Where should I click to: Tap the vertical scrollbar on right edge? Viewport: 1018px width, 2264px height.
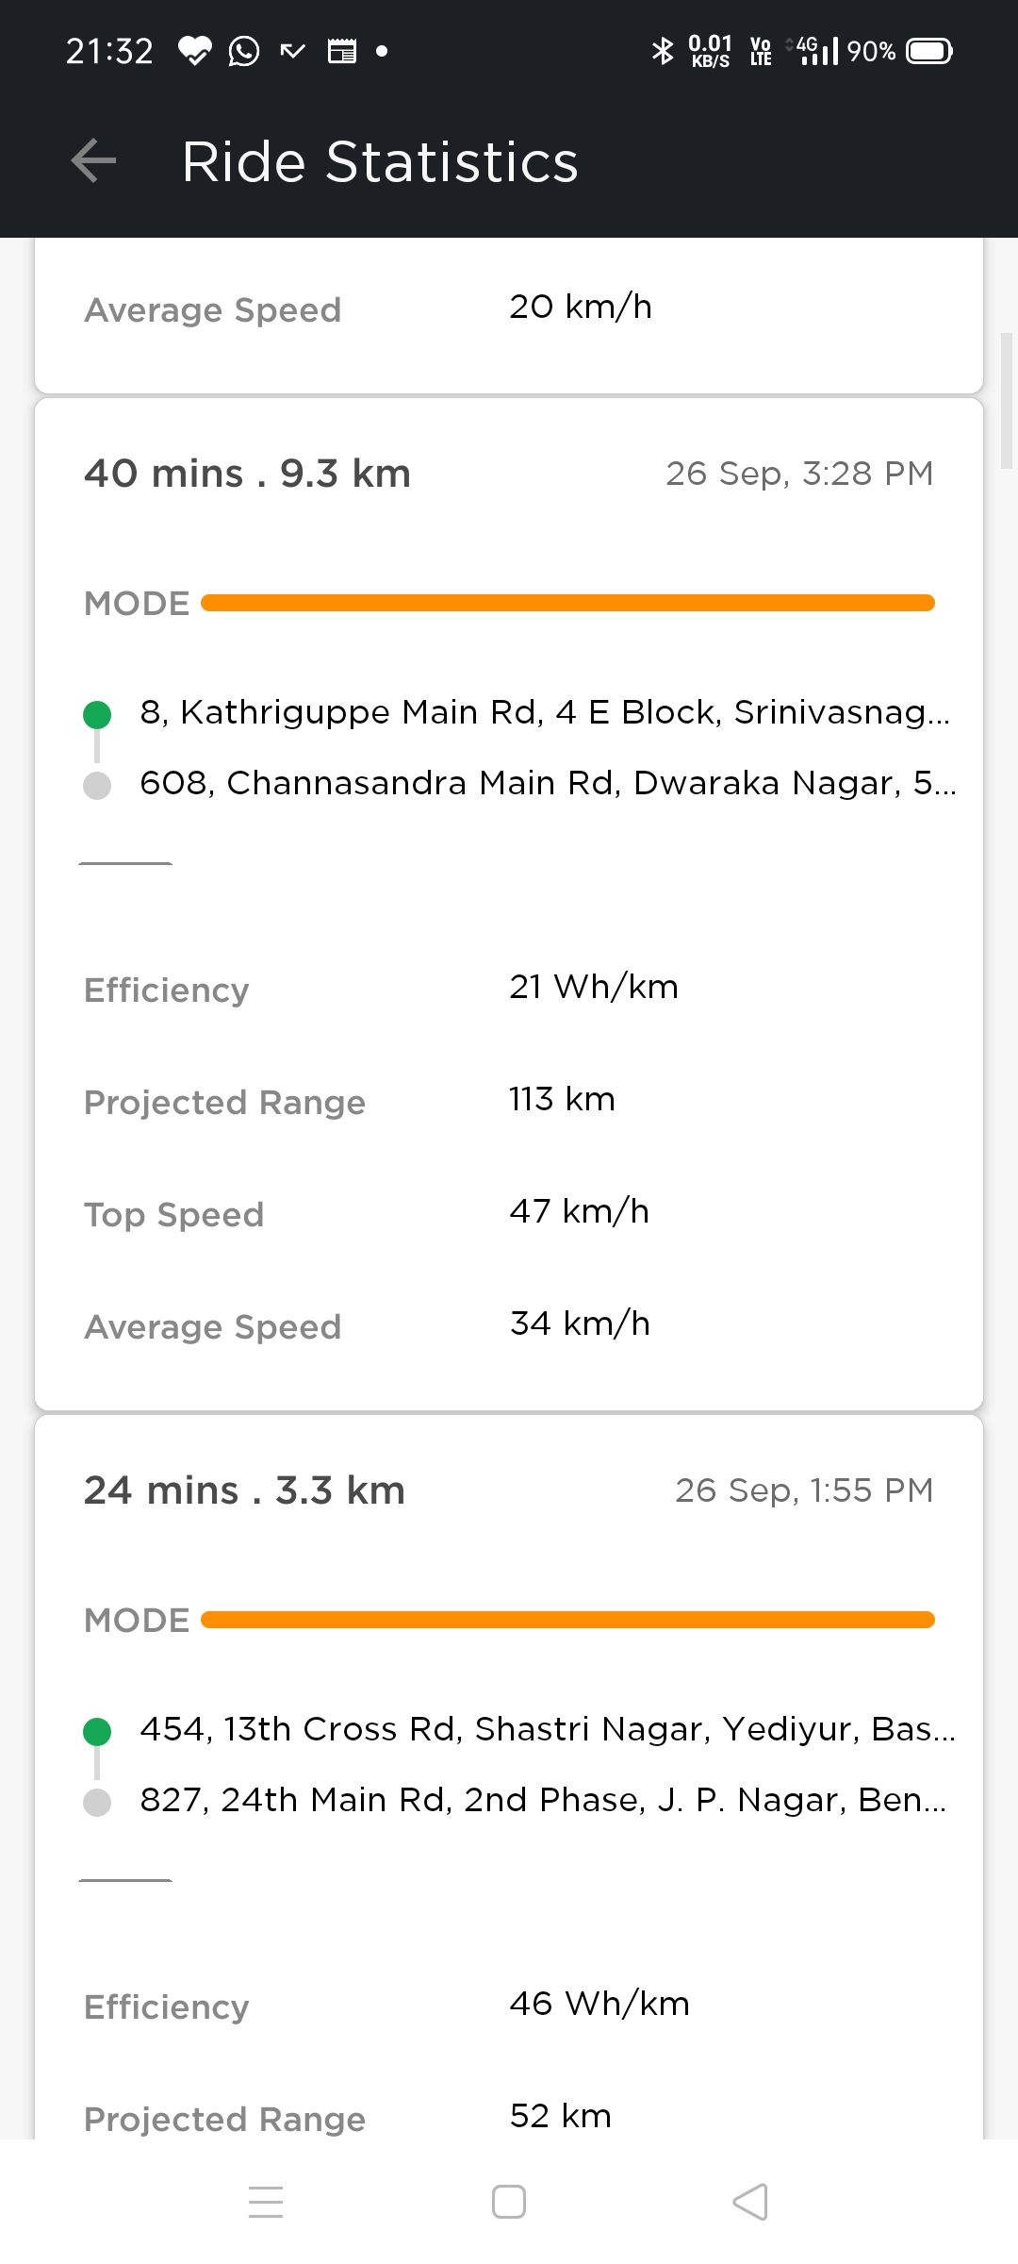[1006, 400]
